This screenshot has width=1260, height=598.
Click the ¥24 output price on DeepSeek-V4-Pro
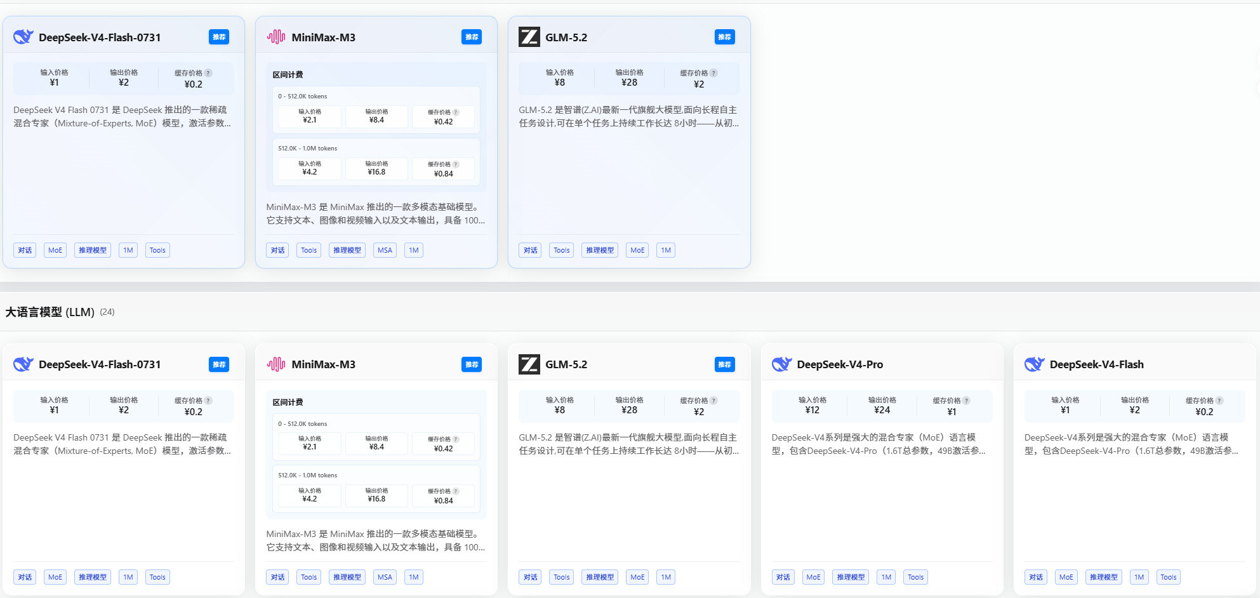(882, 410)
